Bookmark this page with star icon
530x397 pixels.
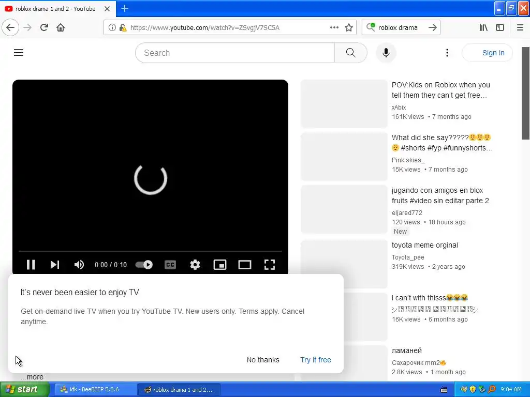[x=349, y=28]
